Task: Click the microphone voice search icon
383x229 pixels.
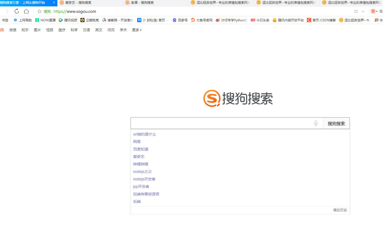Action: [316, 123]
